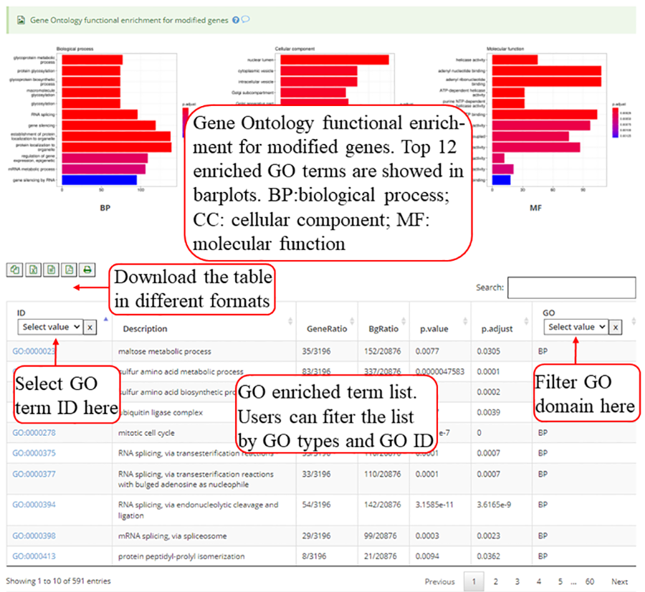Click the blue help question mark icon
This screenshot has width=645, height=592.
(236, 20)
